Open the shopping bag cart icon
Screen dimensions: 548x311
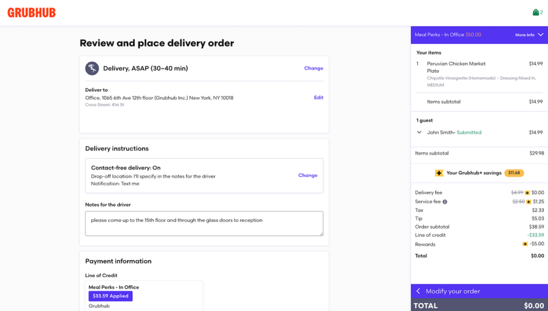tap(536, 12)
